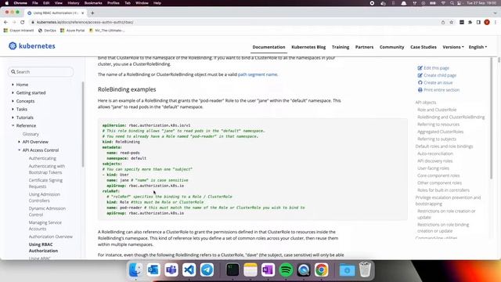
Task: Open Terminal from the dock
Action: [x=232, y=269]
